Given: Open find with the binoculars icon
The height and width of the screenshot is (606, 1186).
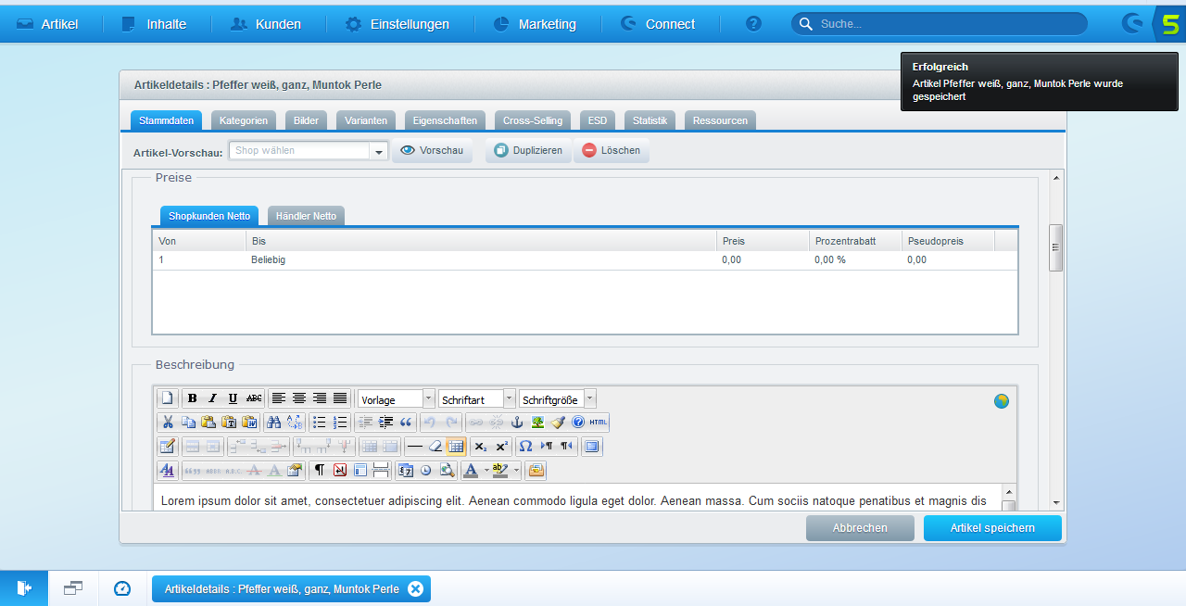Looking at the screenshot, I should 273,422.
